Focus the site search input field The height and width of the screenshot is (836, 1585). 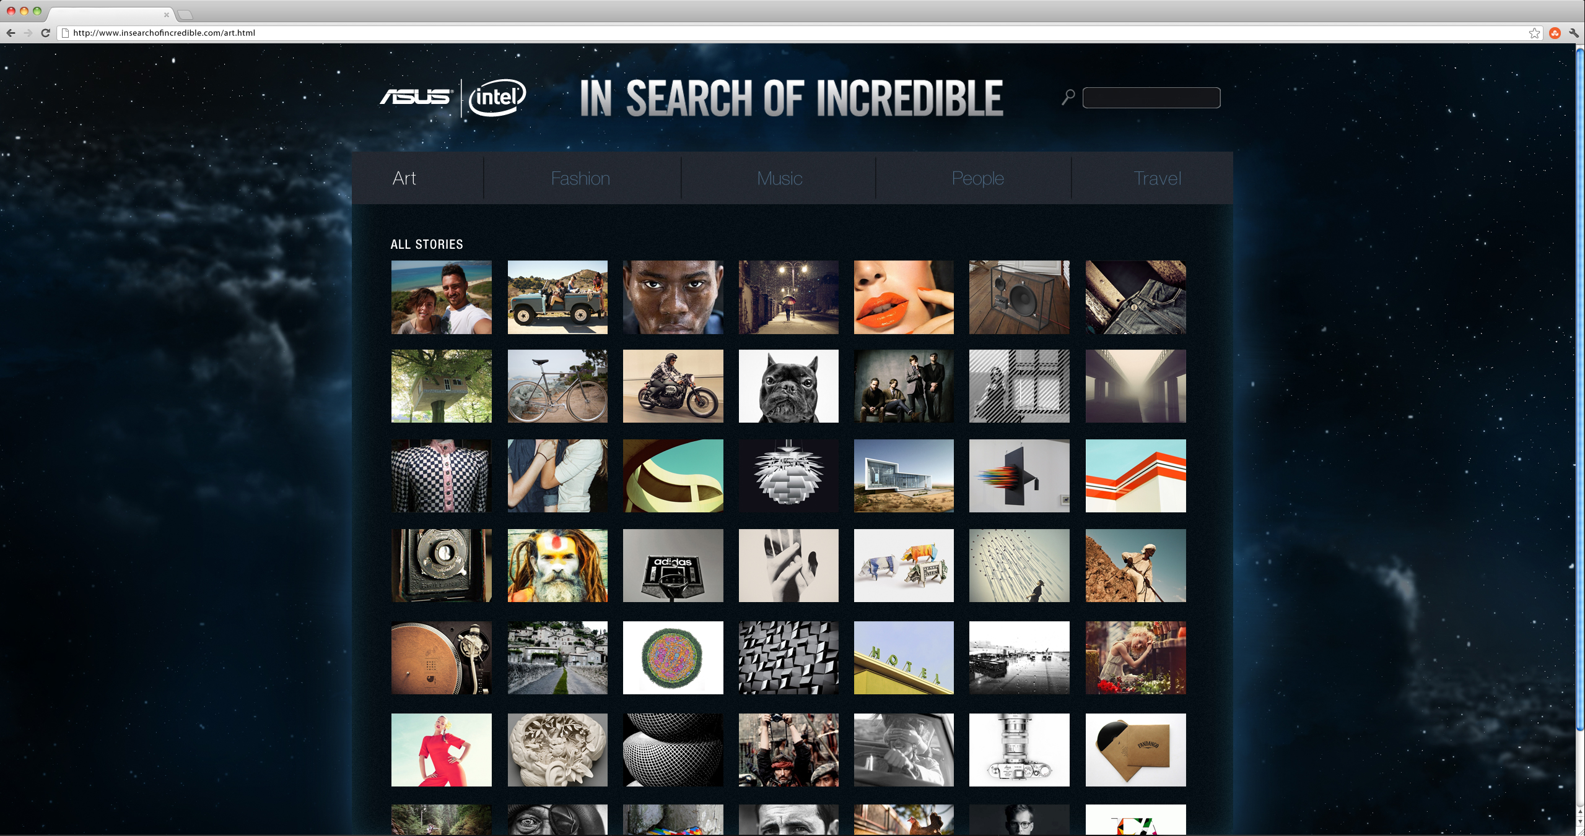click(x=1151, y=98)
